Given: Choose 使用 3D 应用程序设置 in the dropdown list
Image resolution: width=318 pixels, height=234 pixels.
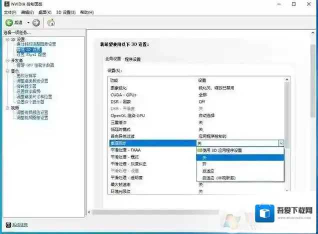Looking at the screenshot, I should 240,150.
